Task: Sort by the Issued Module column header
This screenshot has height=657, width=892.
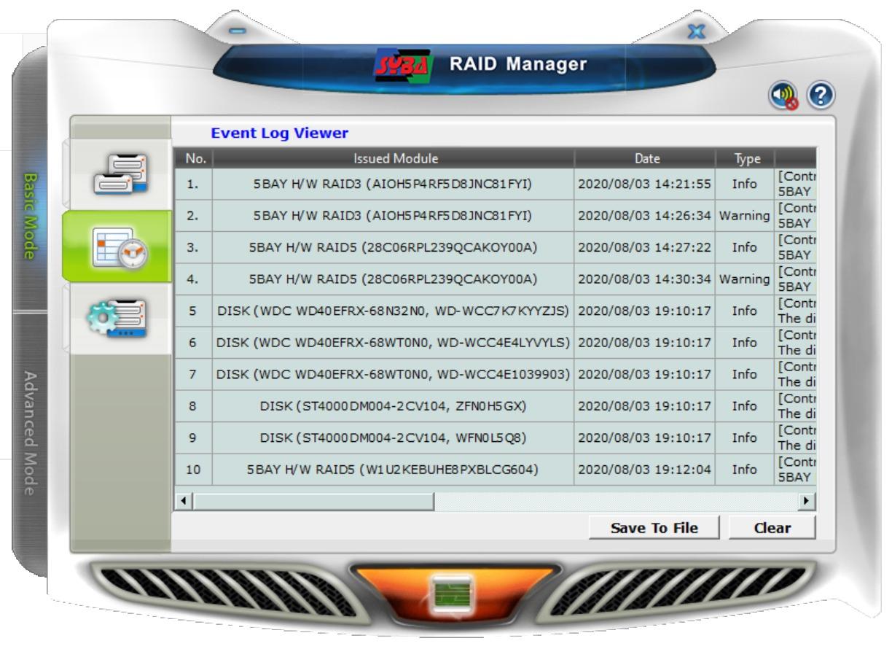Action: [x=394, y=158]
